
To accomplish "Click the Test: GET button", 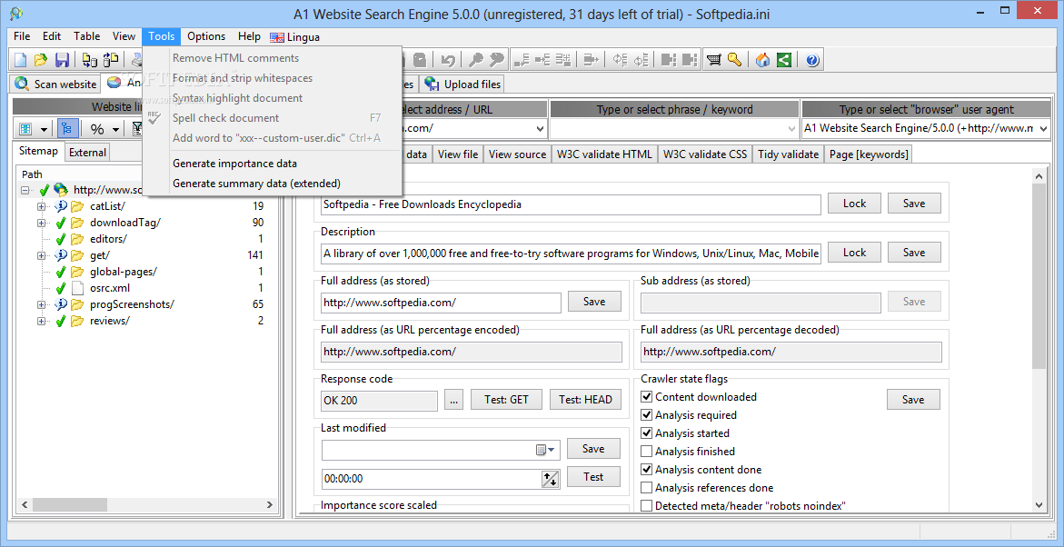I will click(x=506, y=400).
